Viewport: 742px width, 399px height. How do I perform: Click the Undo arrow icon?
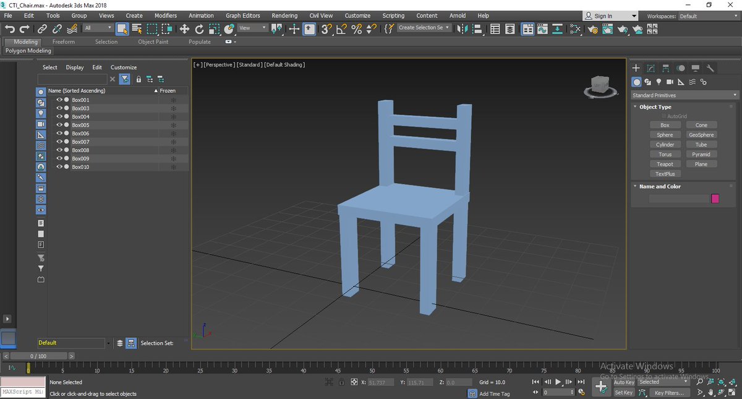10,28
